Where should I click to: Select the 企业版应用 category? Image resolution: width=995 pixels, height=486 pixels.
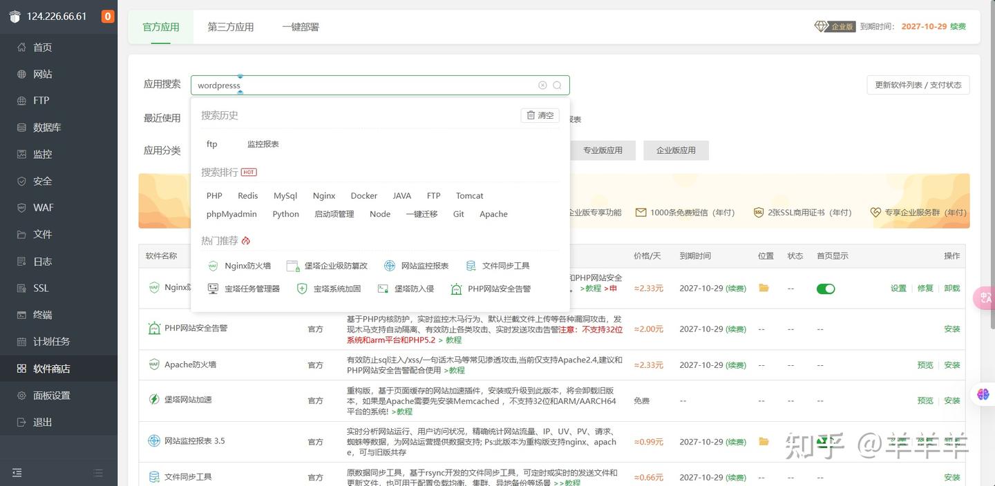676,150
